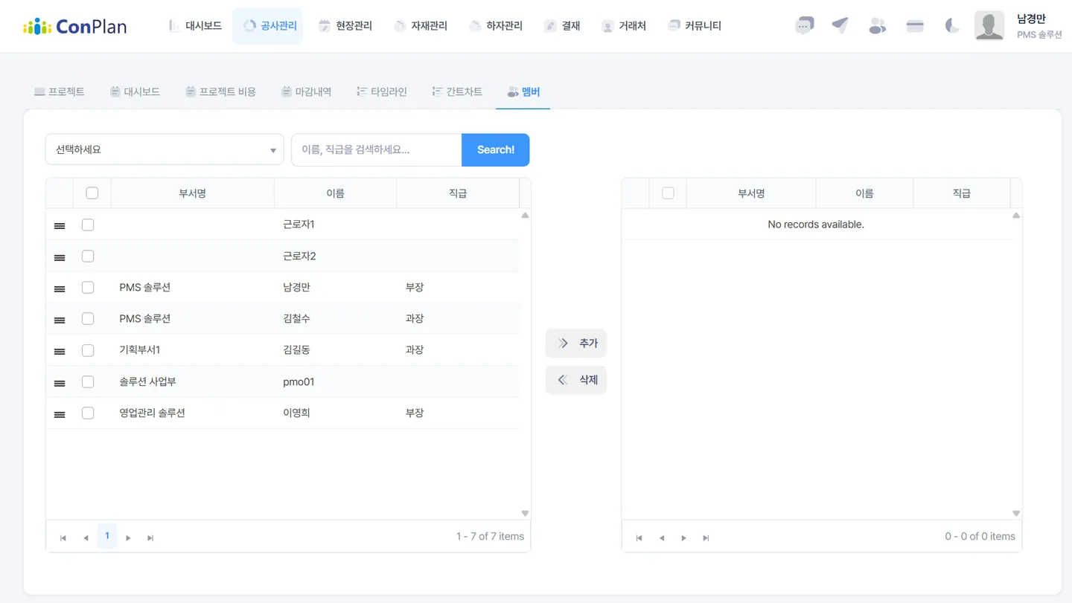
Task: Click the paper plane send icon
Action: coord(840,25)
